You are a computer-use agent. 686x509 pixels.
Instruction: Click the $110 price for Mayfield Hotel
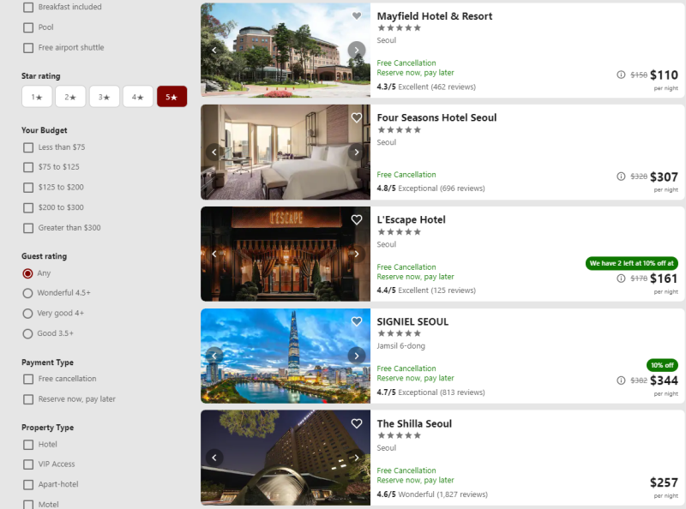coord(664,75)
